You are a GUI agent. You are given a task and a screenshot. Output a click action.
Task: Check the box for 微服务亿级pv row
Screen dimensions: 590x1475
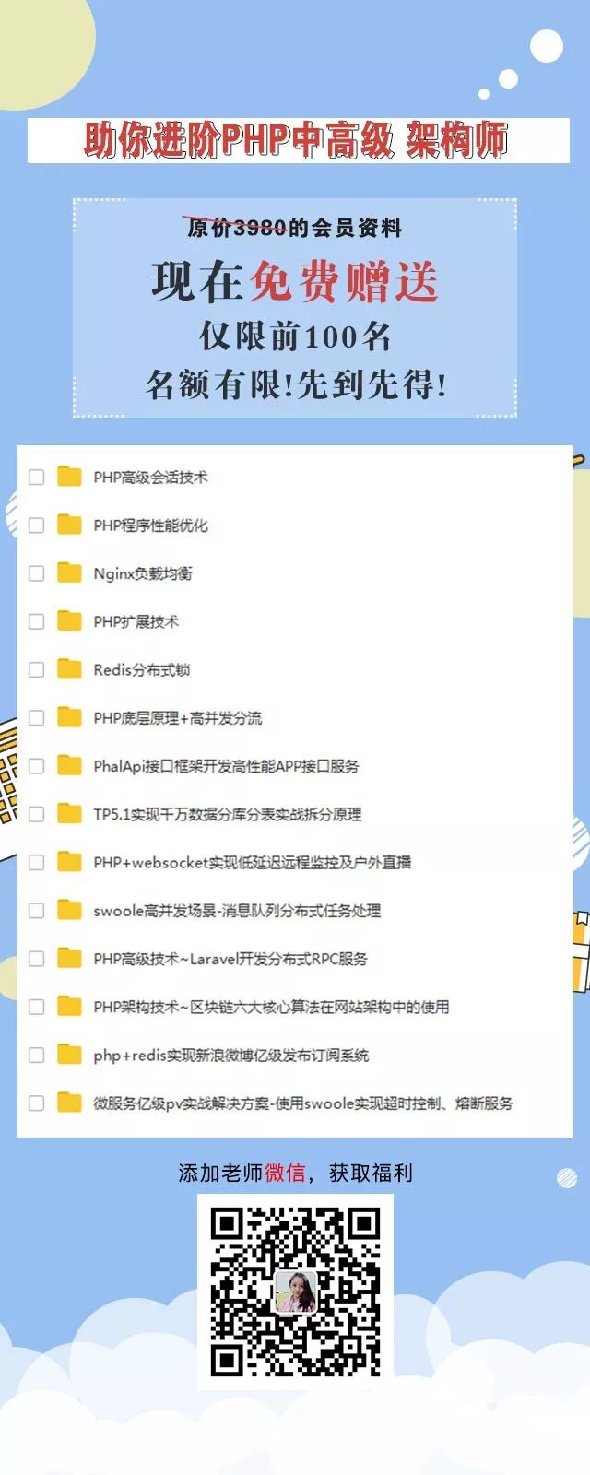pyautogui.click(x=37, y=1103)
